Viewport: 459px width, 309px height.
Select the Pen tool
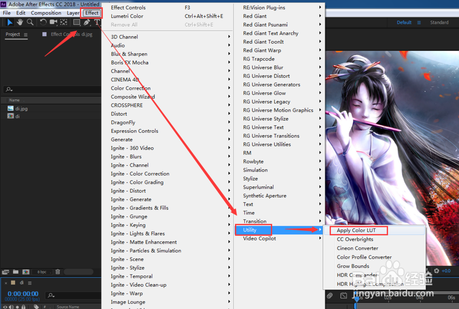[x=87, y=22]
